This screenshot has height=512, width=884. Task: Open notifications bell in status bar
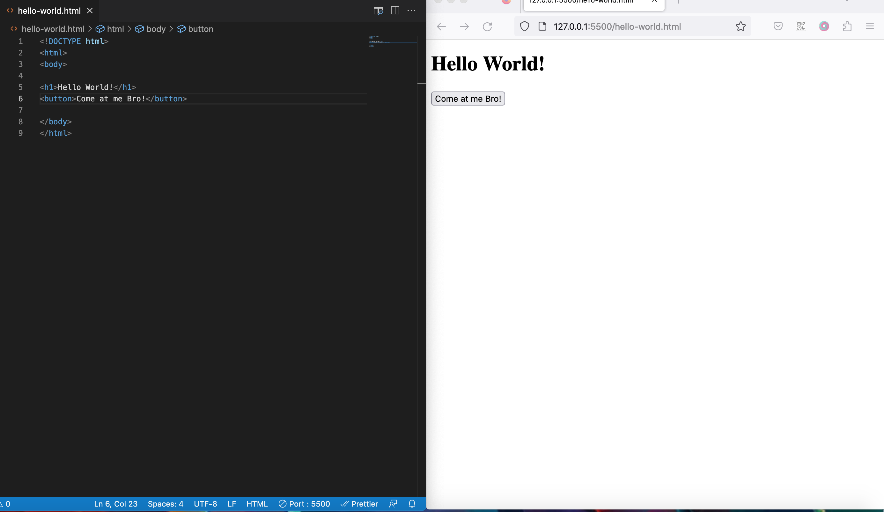(412, 504)
